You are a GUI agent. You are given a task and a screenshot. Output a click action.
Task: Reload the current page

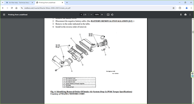tap(12, 8)
